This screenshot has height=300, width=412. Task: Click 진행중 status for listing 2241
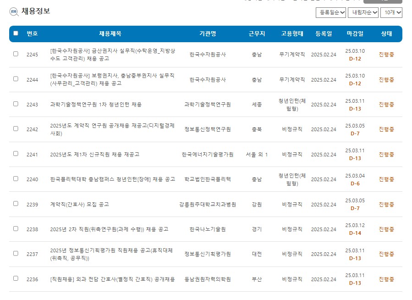click(386, 154)
